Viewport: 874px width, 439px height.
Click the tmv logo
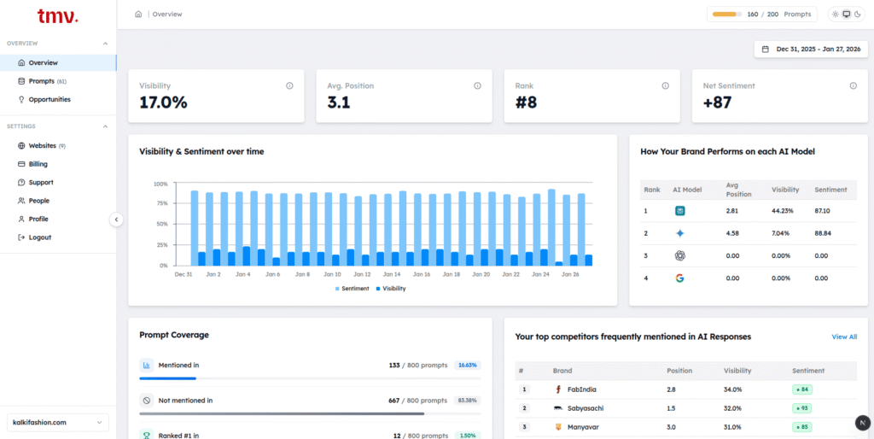[58, 17]
